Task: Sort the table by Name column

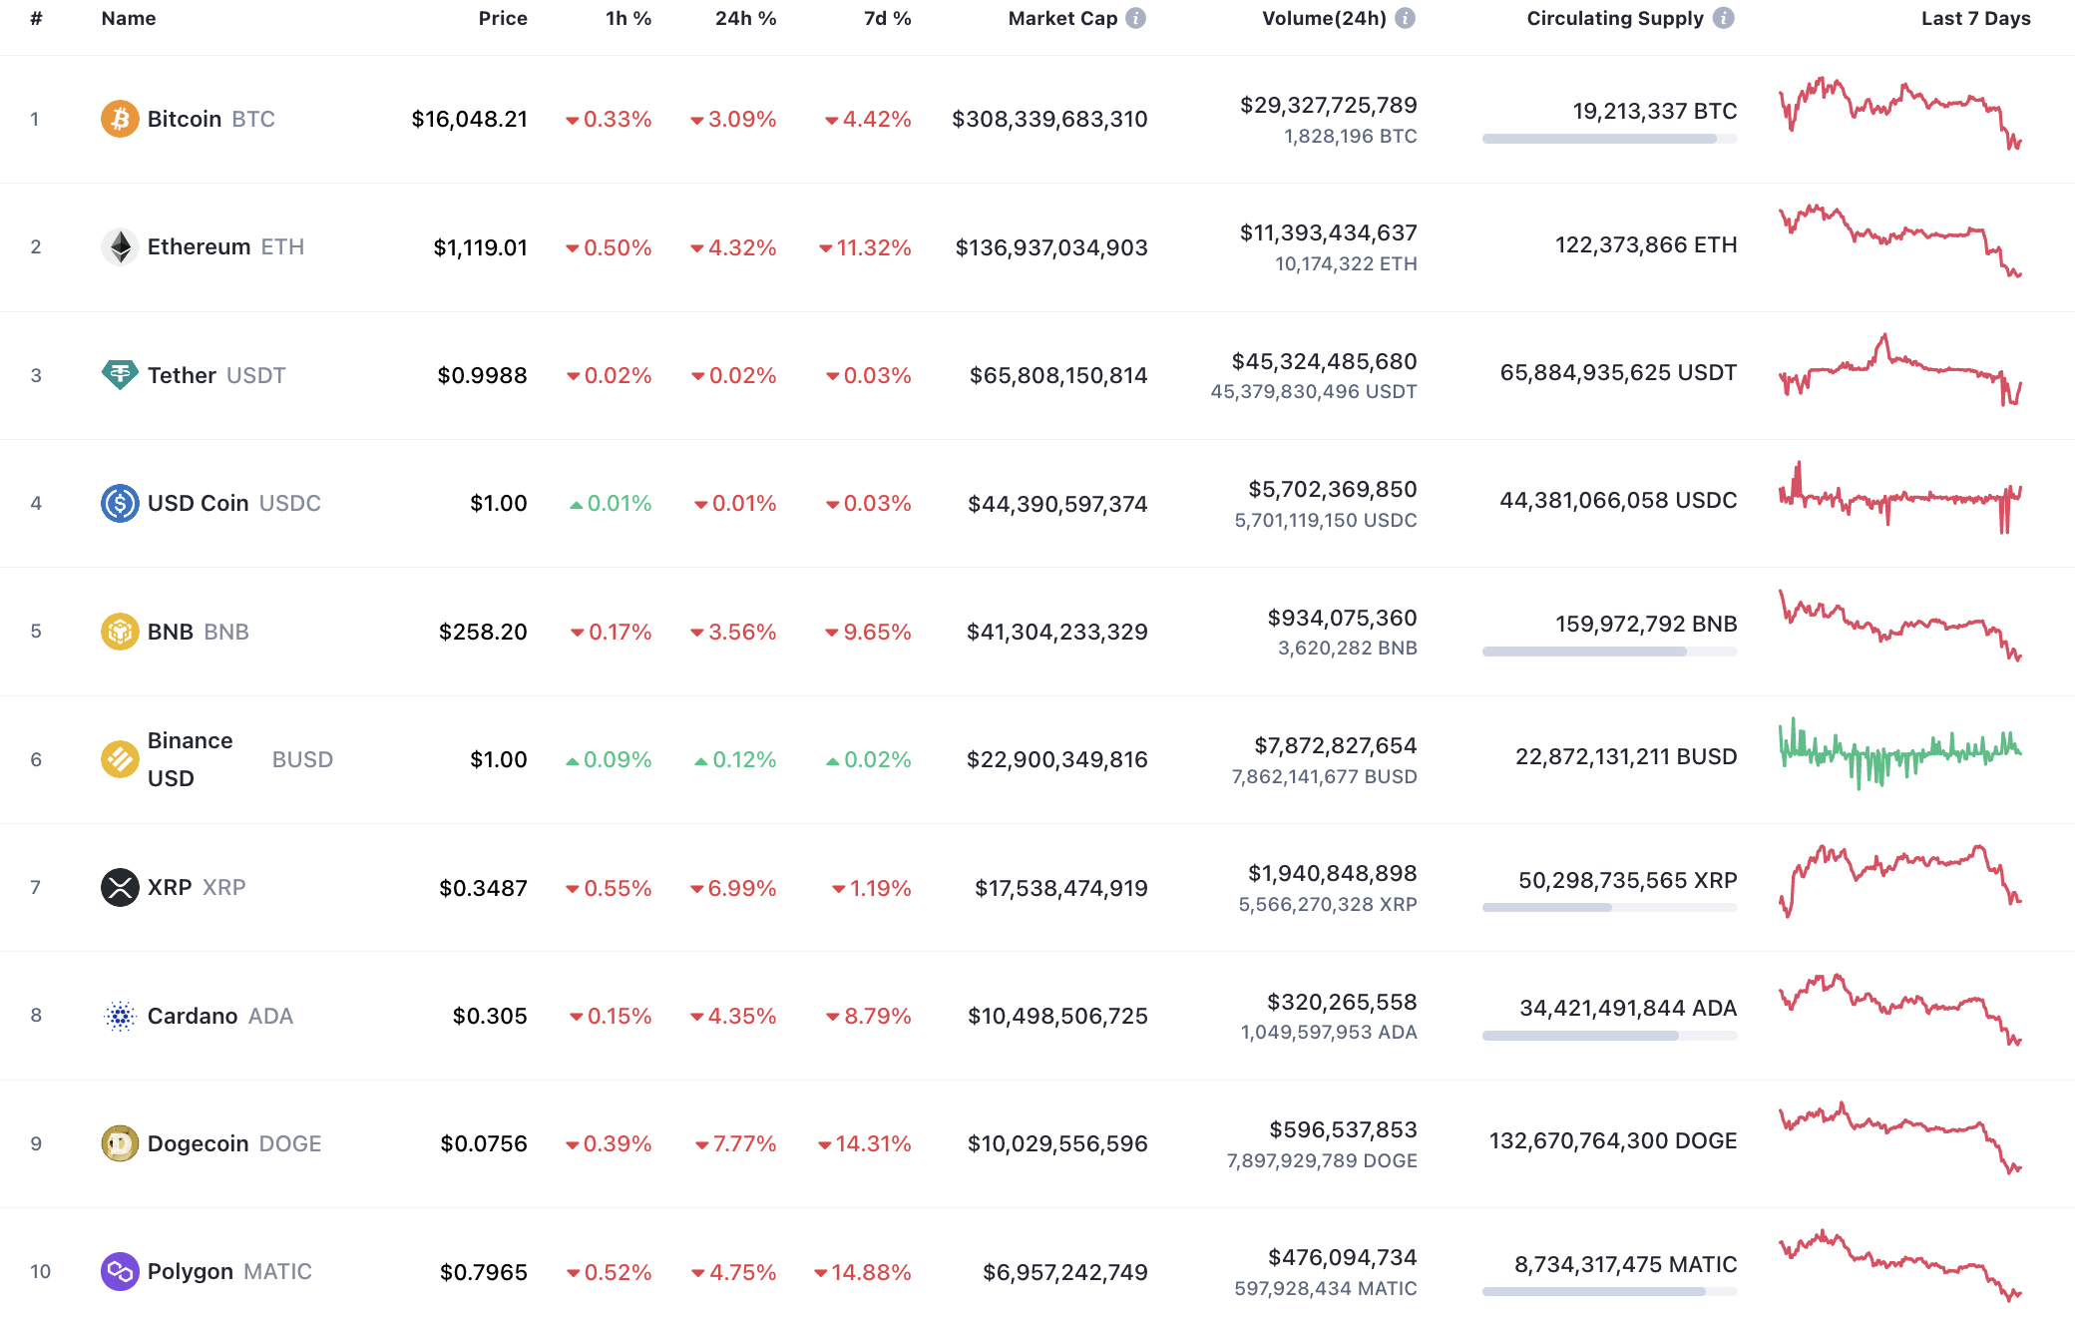Action: (128, 17)
